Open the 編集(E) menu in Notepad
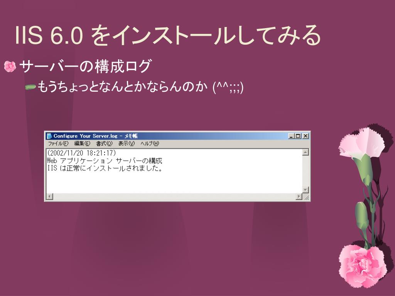395x296 pixels. pyautogui.click(x=82, y=143)
